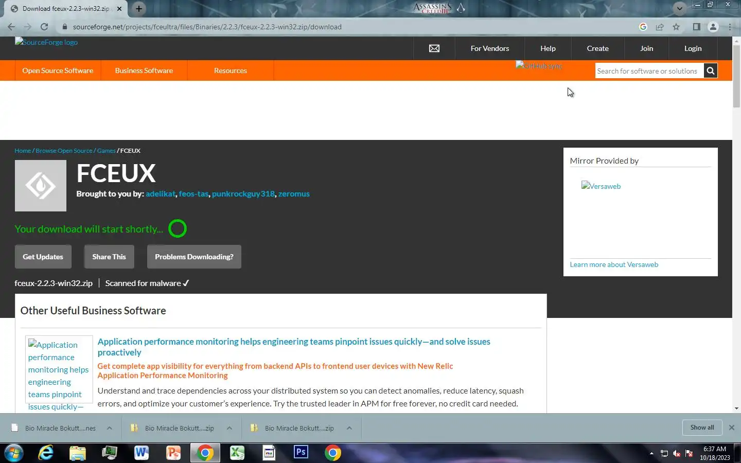Viewport: 741px width, 463px height.
Task: Open Microsoft Word from taskbar
Action: click(x=142, y=453)
